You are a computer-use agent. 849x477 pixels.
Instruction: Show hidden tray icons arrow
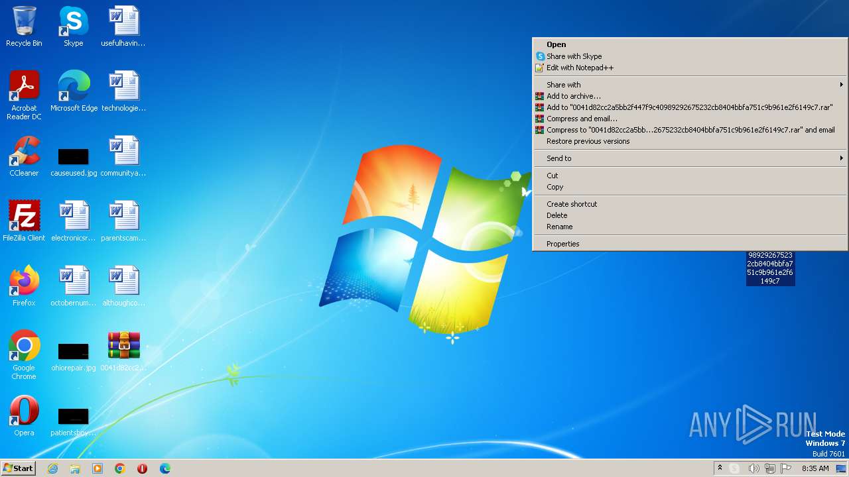coord(720,468)
